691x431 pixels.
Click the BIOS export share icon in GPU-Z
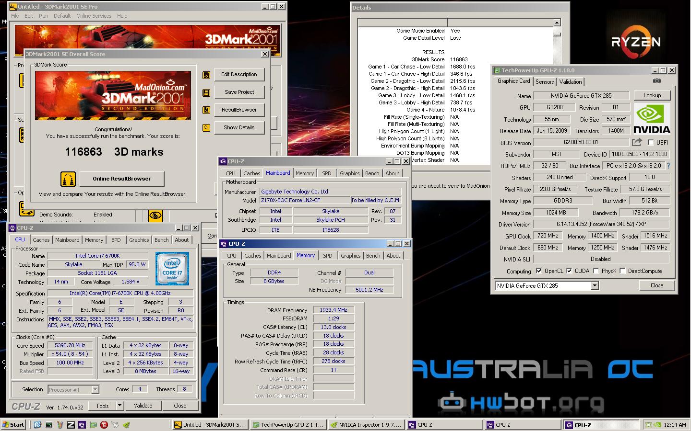637,142
